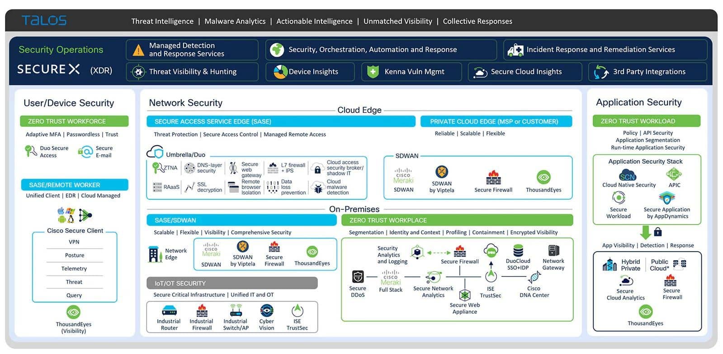Click the Security Analytics and Logging label

pos(392,255)
